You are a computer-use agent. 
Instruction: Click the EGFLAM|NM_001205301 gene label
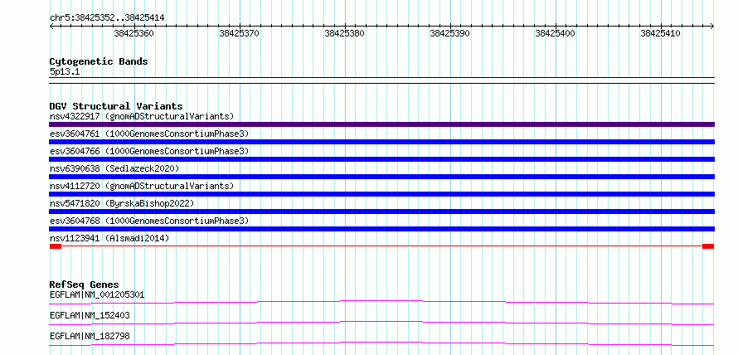(97, 295)
